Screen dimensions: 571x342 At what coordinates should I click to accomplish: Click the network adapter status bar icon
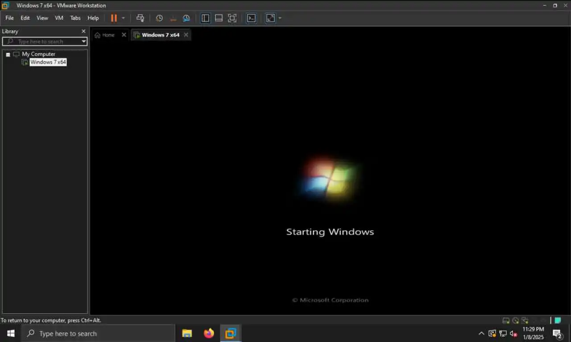coord(525,320)
